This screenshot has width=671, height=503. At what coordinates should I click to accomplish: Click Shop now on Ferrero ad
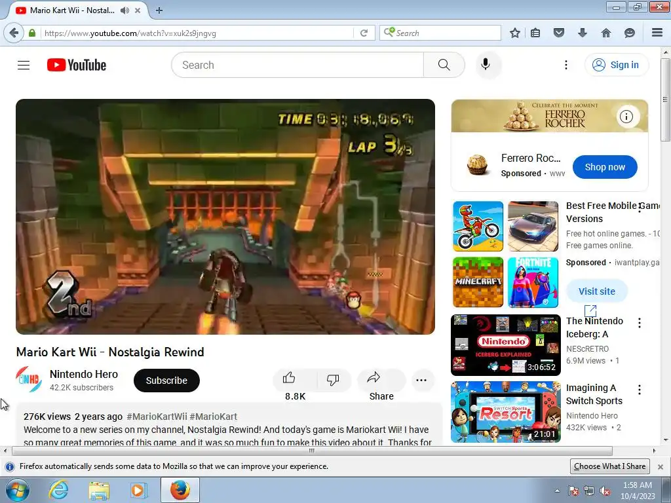click(605, 167)
